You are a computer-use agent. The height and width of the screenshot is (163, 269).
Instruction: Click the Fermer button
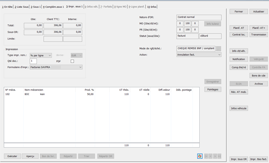[239, 11]
